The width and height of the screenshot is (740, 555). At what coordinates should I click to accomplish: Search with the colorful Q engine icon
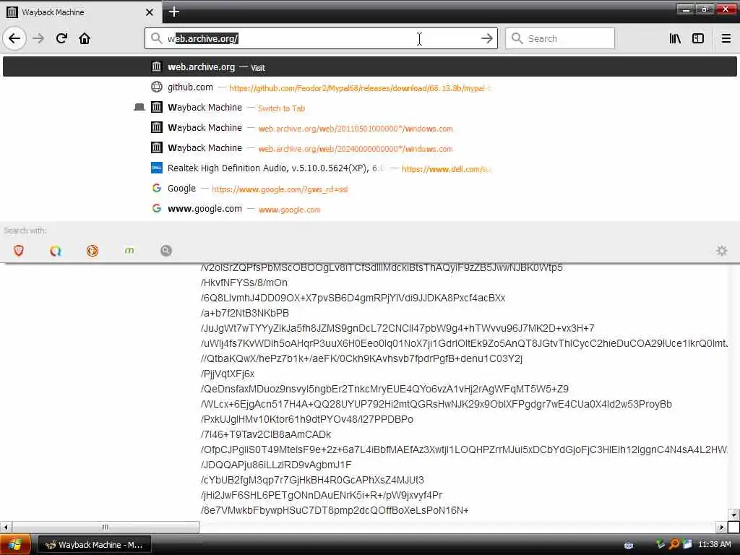56,251
